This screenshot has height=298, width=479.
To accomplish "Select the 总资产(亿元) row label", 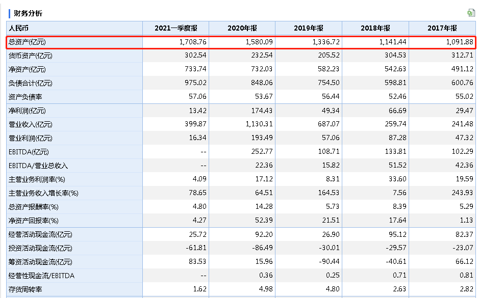I will tap(27, 42).
